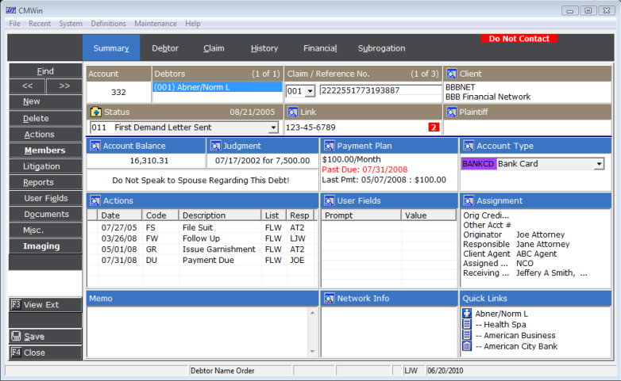The width and height of the screenshot is (621, 381).
Task: Click the Account Balance magnifier icon
Action: [x=95, y=146]
